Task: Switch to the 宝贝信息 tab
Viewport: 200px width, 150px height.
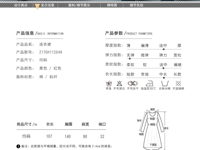Action: (48, 5)
